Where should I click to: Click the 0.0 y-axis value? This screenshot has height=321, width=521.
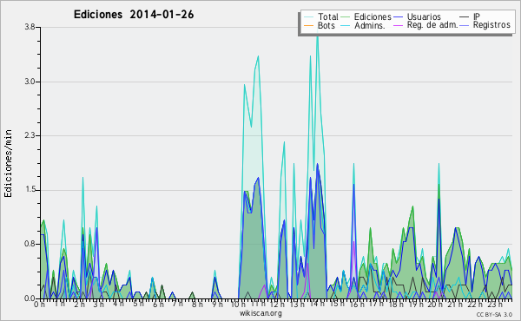[30, 298]
